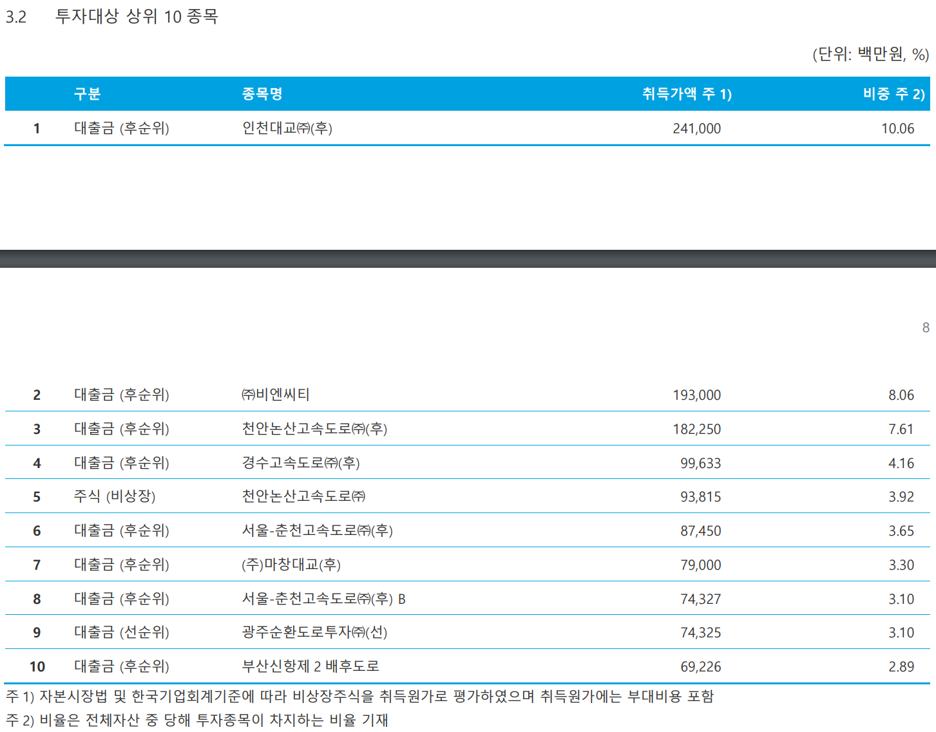Click '대출금 (후순위)' in the 부산신항제 row
936x732 pixels.
click(122, 666)
